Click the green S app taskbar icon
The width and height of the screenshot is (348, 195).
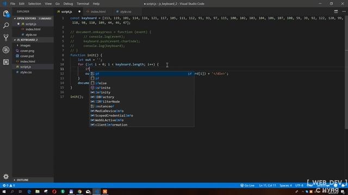tap(63, 191)
